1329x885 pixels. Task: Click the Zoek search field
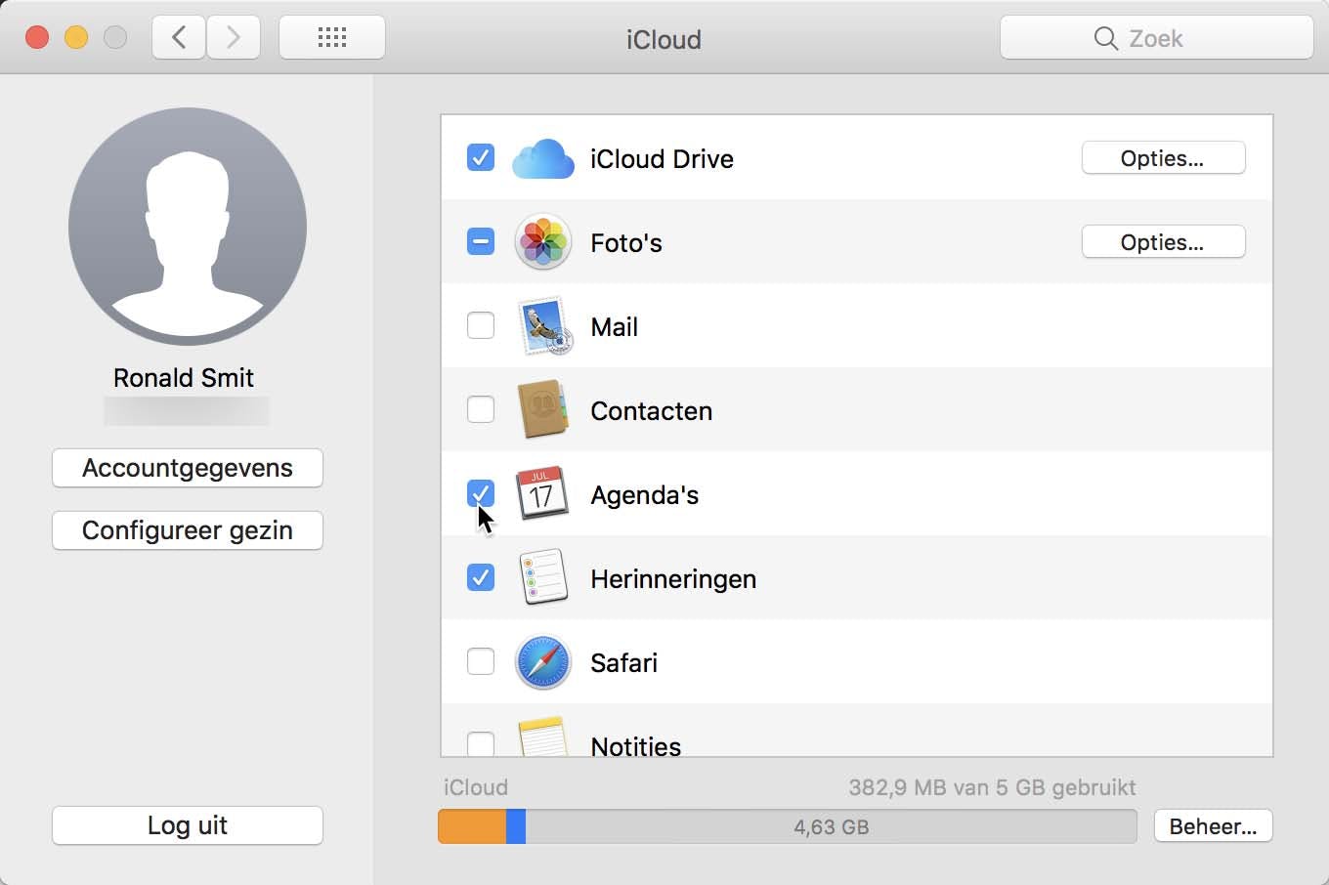point(1157,38)
